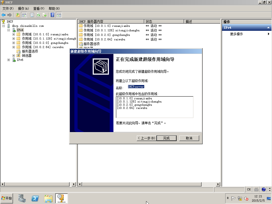The height and width of the screenshot is (204, 272).
Task: Click the CH language indicator
Action: [x=249, y=189]
